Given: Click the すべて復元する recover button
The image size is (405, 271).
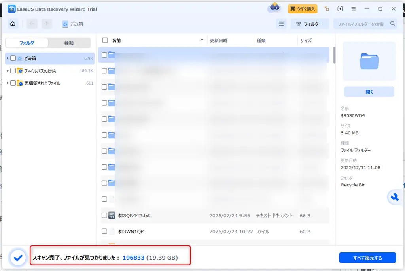Looking at the screenshot, I should pyautogui.click(x=367, y=257).
